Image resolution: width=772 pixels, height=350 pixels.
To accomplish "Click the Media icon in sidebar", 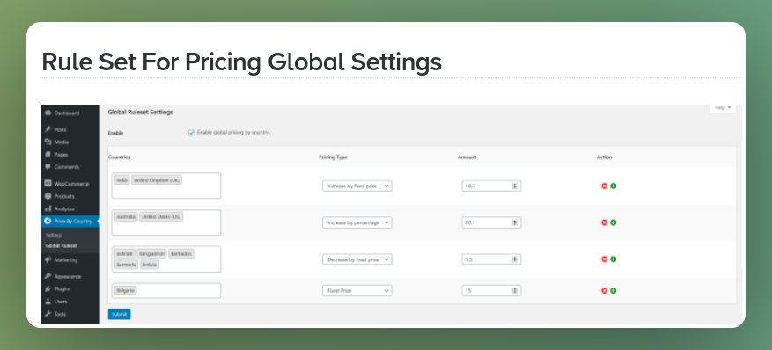I will [48, 142].
